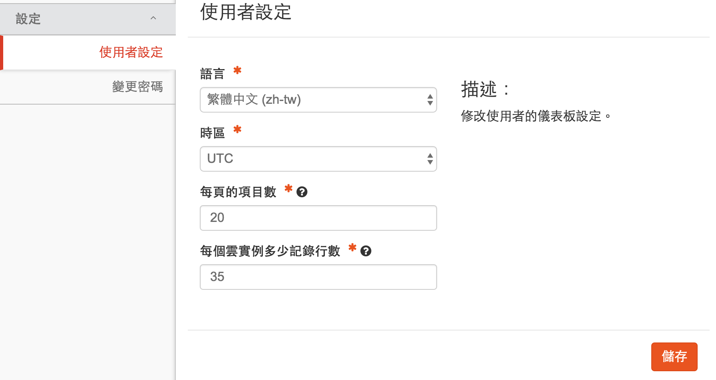Click the 時區 field label
The width and height of the screenshot is (716, 380).
pyautogui.click(x=212, y=133)
